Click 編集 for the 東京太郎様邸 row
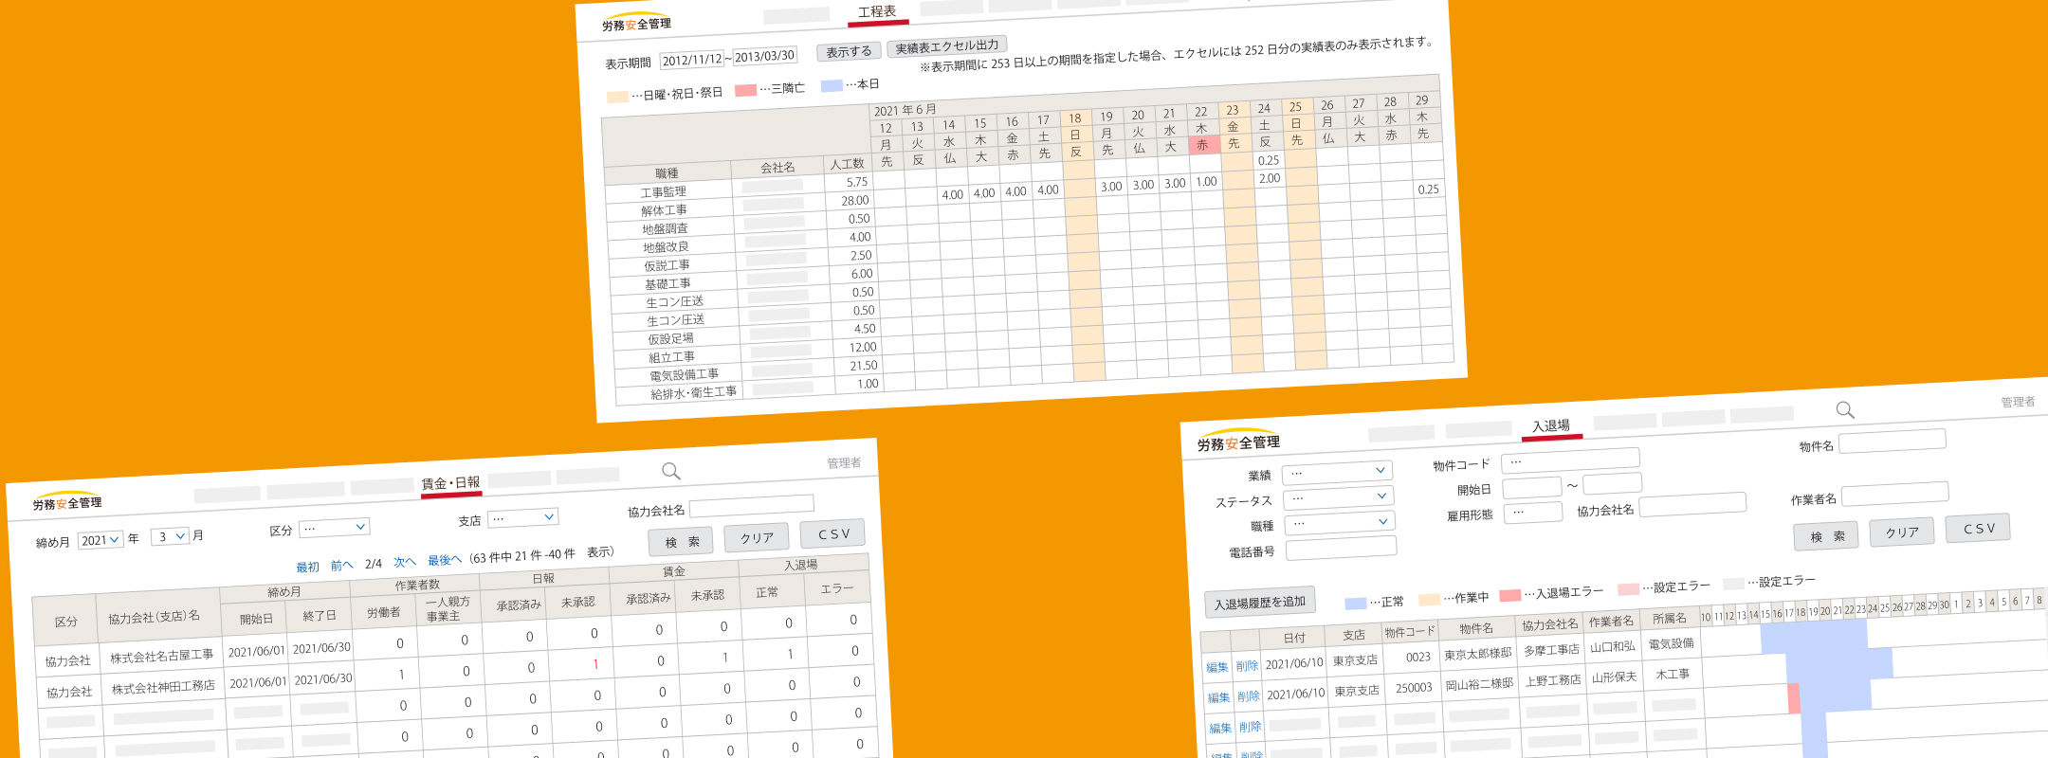 (x=1216, y=667)
